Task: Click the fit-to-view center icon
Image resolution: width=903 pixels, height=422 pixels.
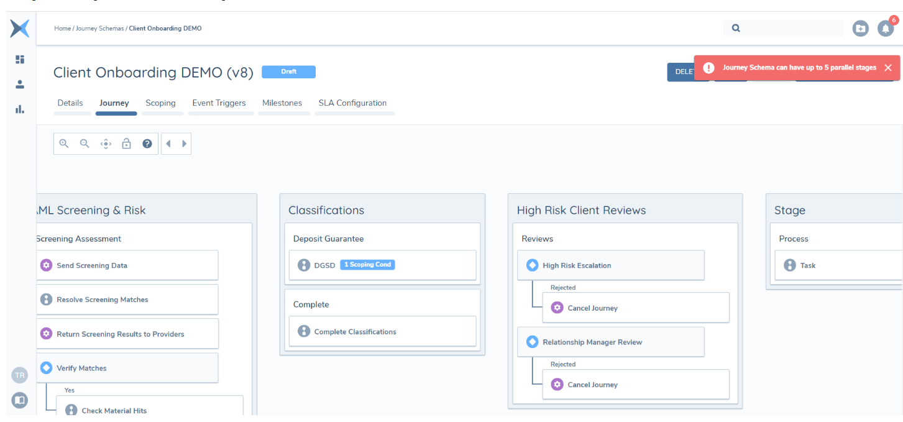Action: pyautogui.click(x=106, y=144)
